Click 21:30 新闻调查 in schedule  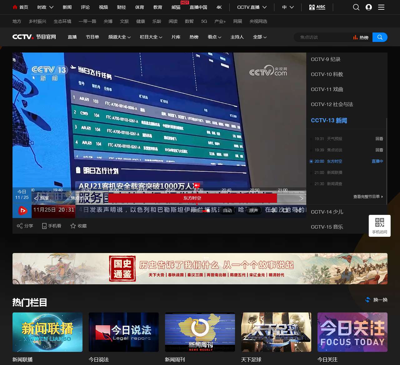click(328, 184)
